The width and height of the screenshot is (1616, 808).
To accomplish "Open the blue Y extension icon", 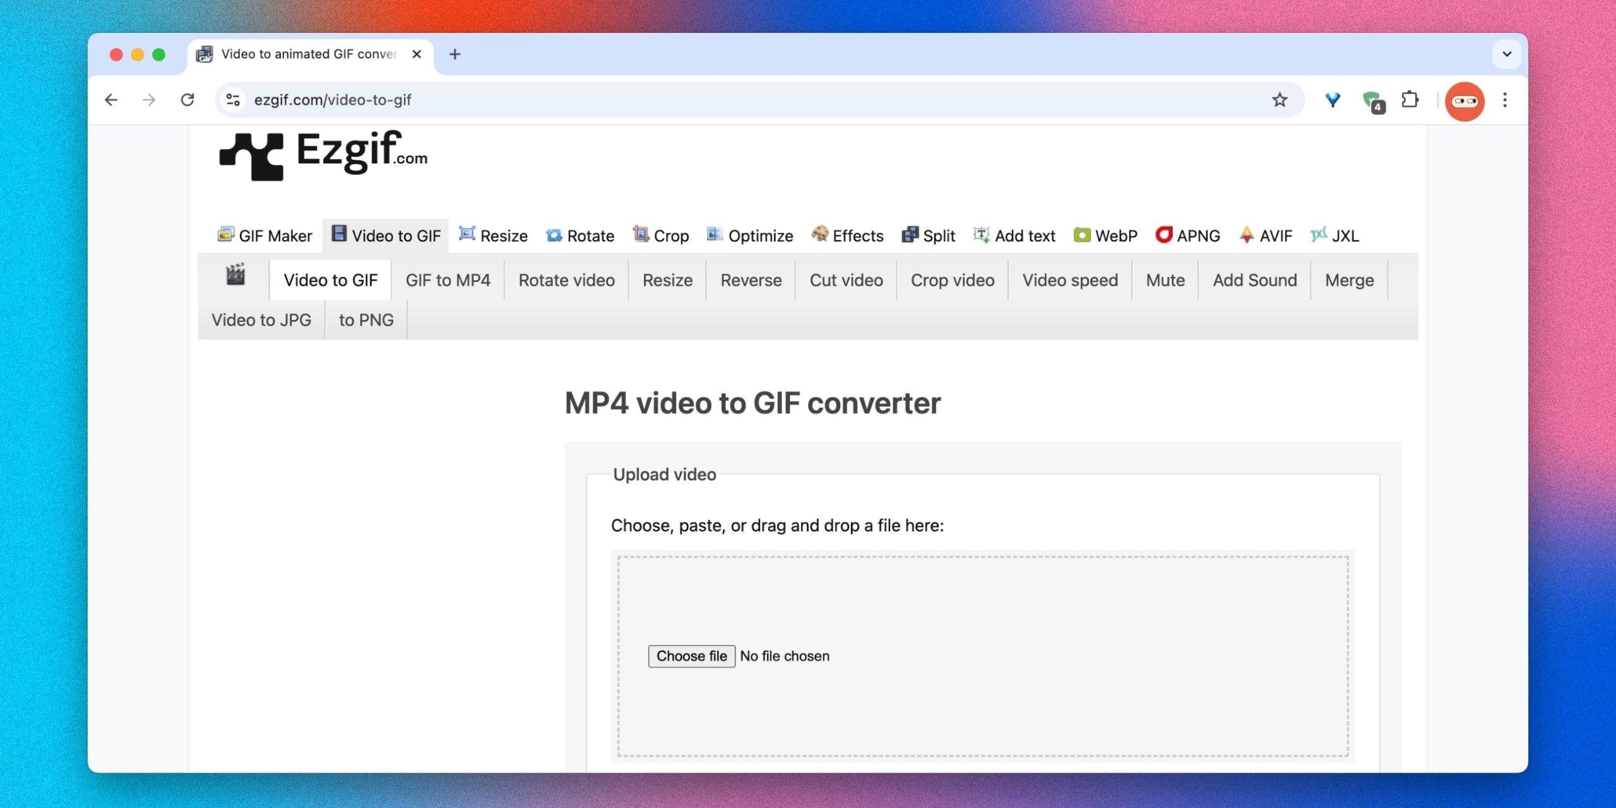I will [x=1333, y=100].
